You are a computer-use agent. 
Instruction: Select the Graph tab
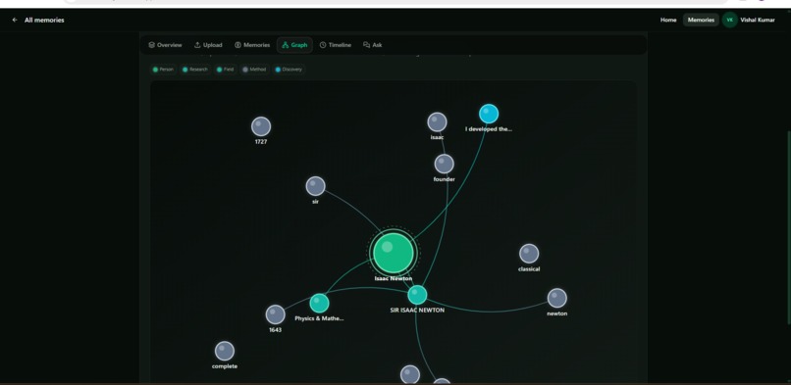point(294,45)
